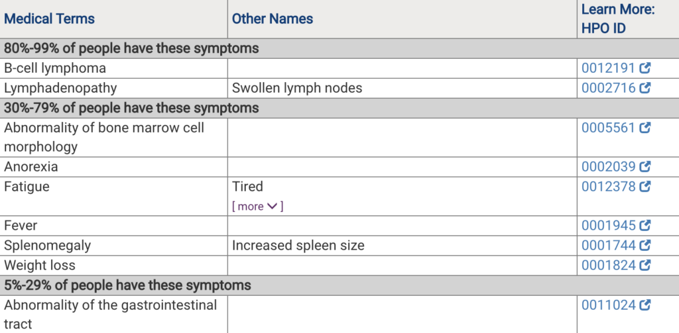Open HPO ID 0012378 for Fatigue

click(x=609, y=187)
